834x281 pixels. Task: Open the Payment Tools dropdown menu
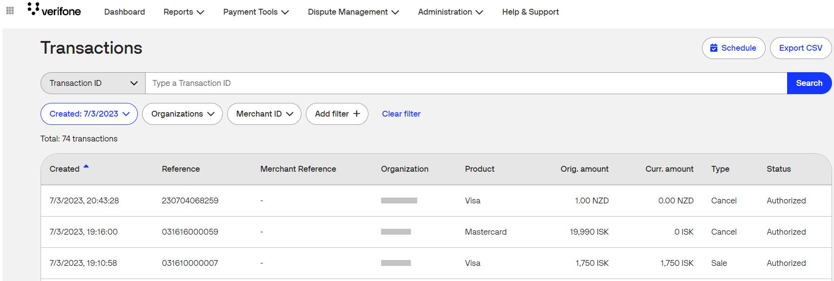coord(256,12)
